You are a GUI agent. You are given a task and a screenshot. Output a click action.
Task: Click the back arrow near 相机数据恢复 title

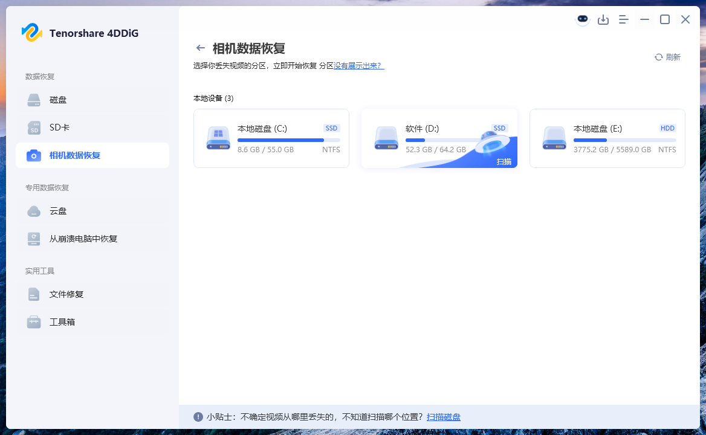[x=200, y=47]
